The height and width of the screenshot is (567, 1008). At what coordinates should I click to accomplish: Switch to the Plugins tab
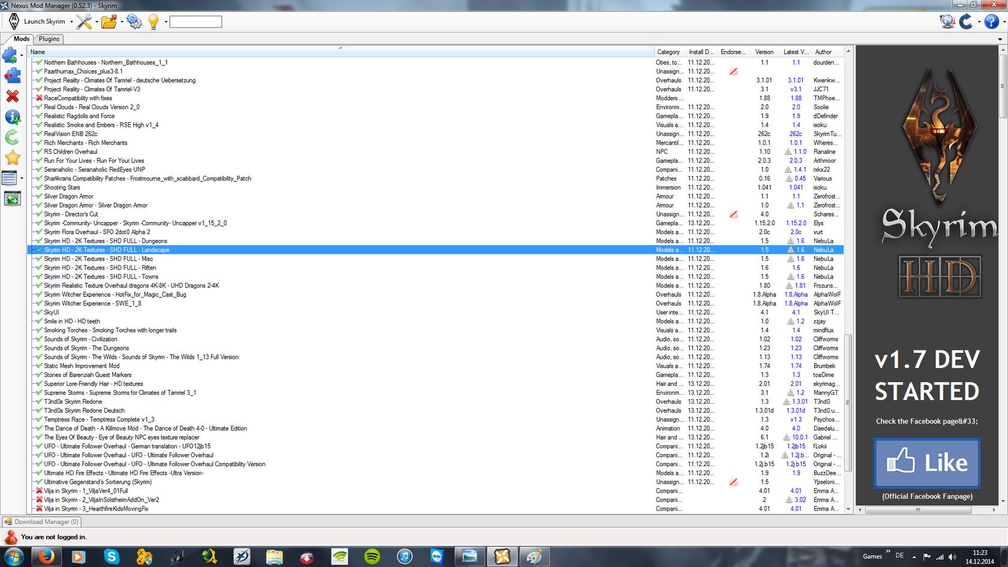point(49,38)
